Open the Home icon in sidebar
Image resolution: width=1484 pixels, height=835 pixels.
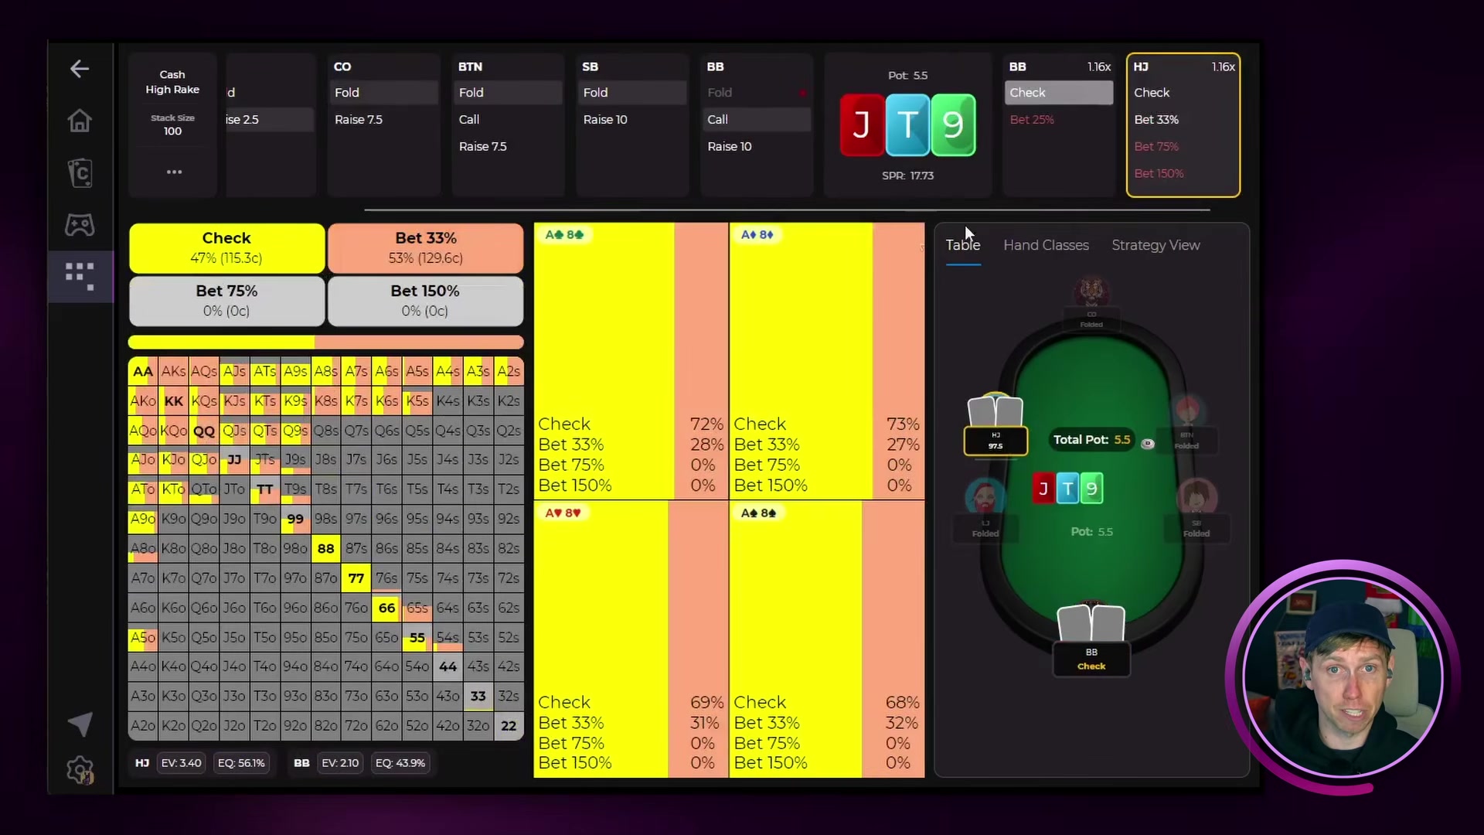click(x=80, y=121)
